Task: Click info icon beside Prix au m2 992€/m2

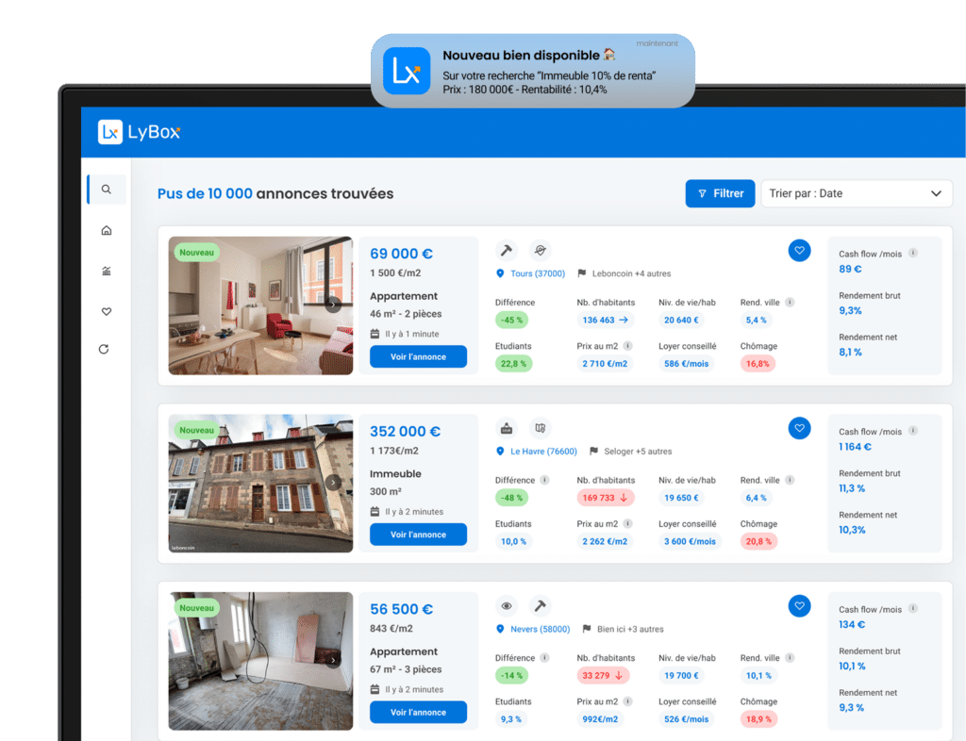Action: click(627, 701)
